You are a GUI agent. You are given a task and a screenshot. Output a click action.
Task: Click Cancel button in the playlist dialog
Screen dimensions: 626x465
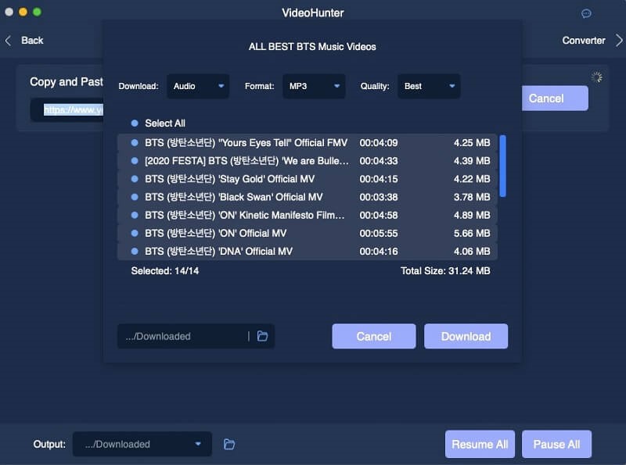373,336
